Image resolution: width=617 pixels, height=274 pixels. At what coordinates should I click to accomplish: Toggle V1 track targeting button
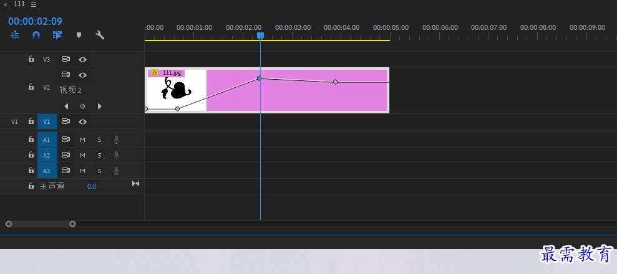[x=47, y=121]
